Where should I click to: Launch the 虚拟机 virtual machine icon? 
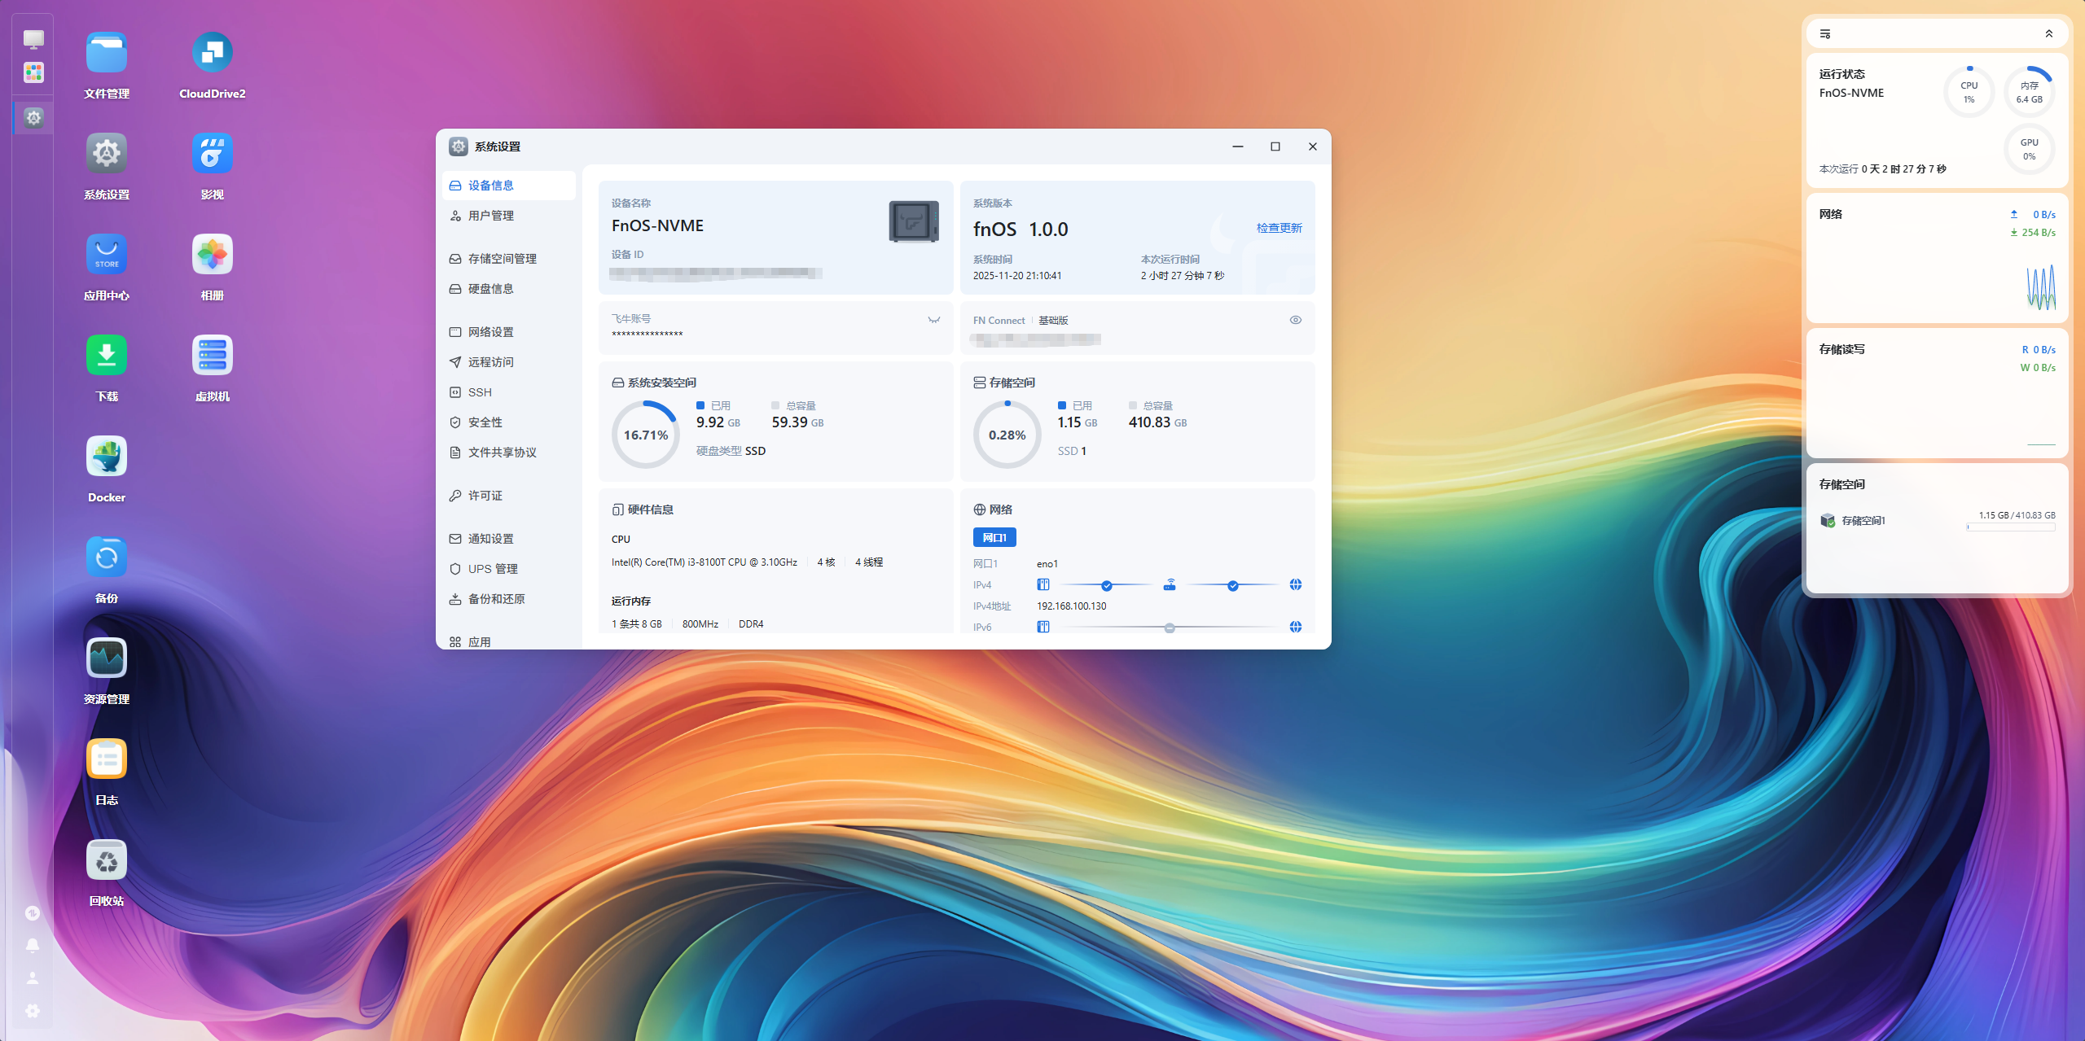tap(212, 356)
